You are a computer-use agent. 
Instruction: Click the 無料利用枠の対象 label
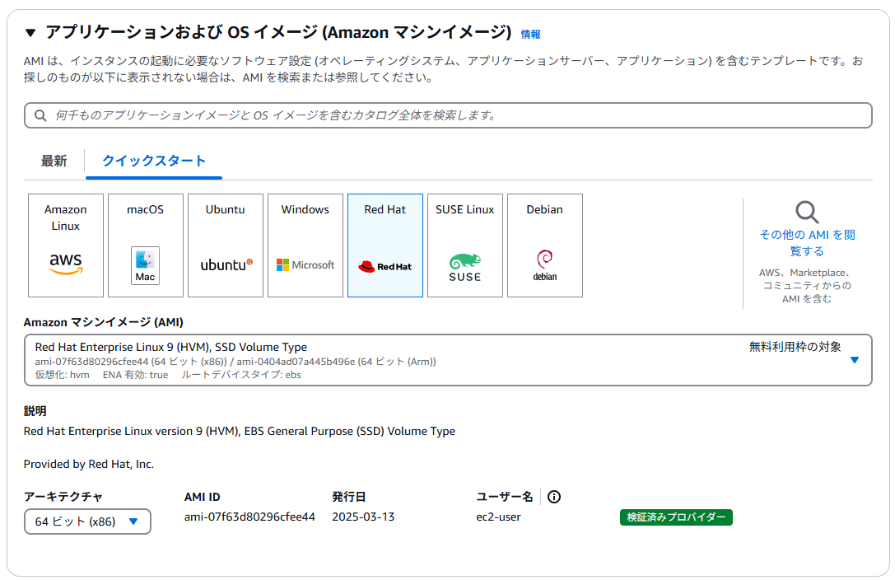tap(795, 347)
